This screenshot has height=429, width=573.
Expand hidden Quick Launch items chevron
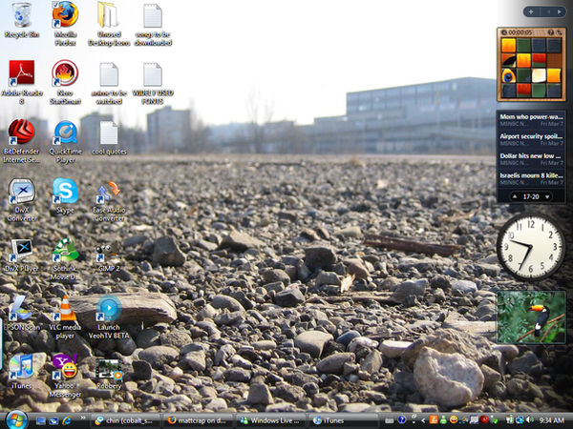(x=83, y=418)
